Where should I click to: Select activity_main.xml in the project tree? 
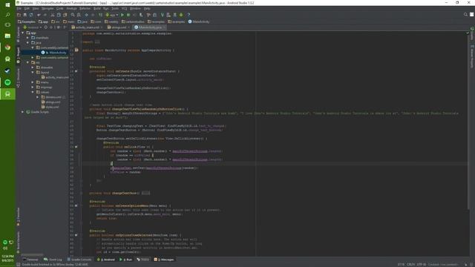click(x=55, y=77)
